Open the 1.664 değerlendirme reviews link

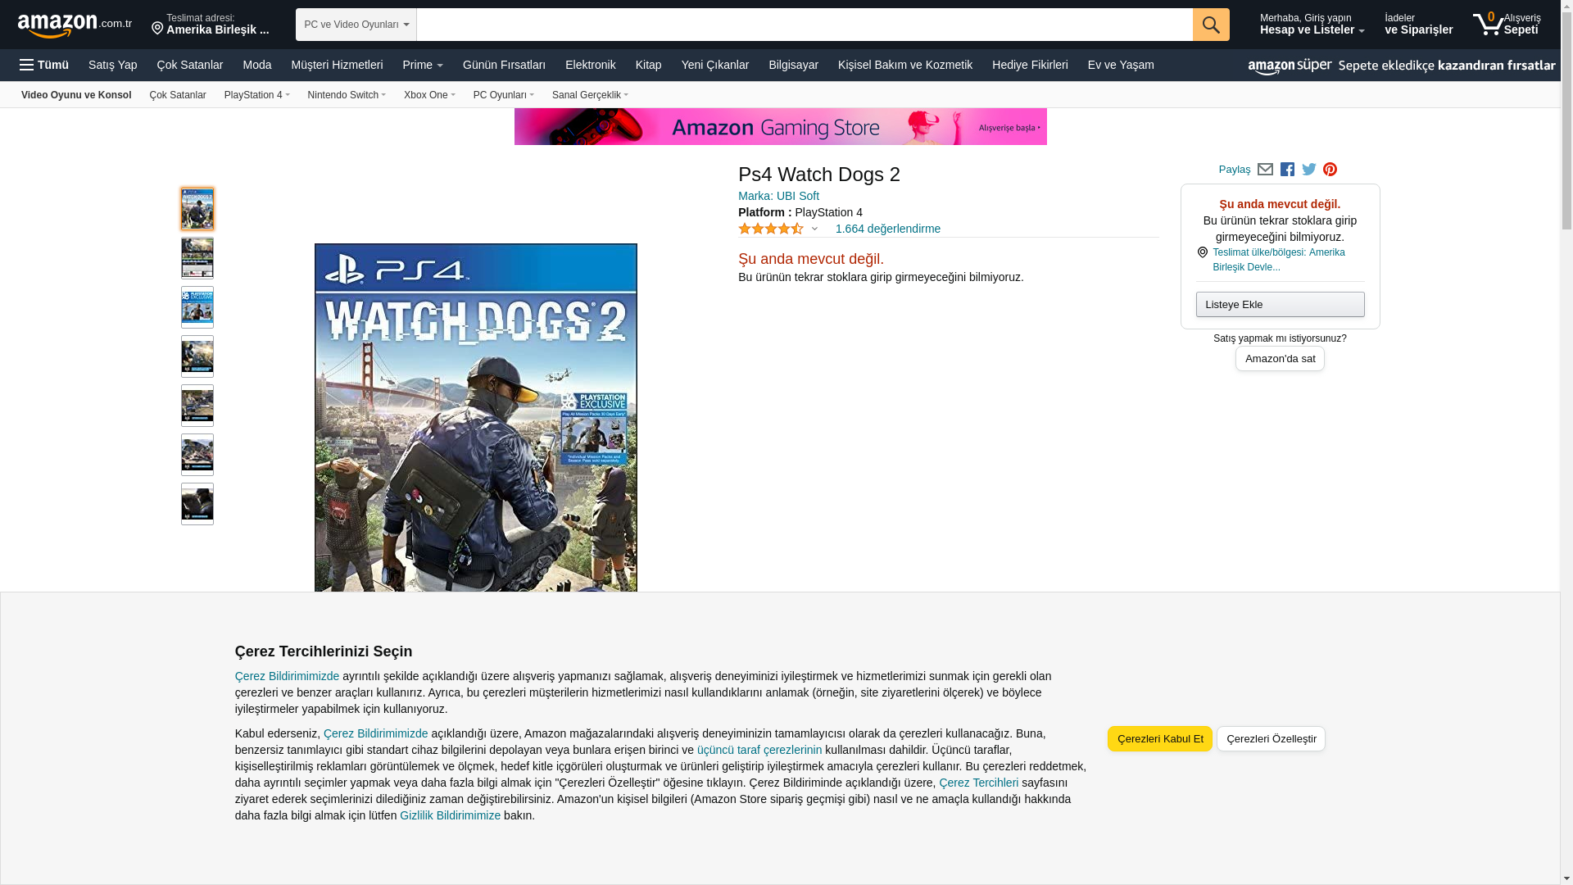[x=887, y=229]
